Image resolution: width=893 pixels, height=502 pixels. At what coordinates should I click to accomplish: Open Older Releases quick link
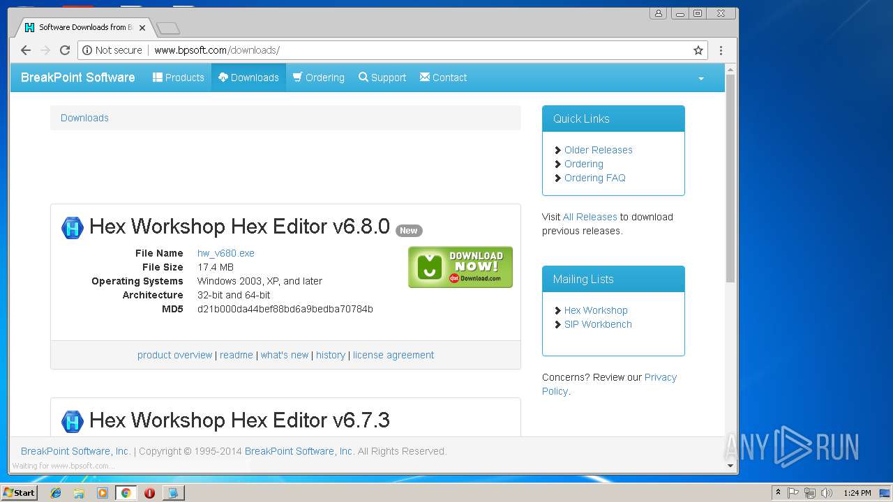point(599,150)
